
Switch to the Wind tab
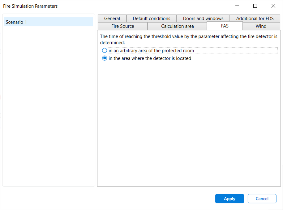(261, 26)
